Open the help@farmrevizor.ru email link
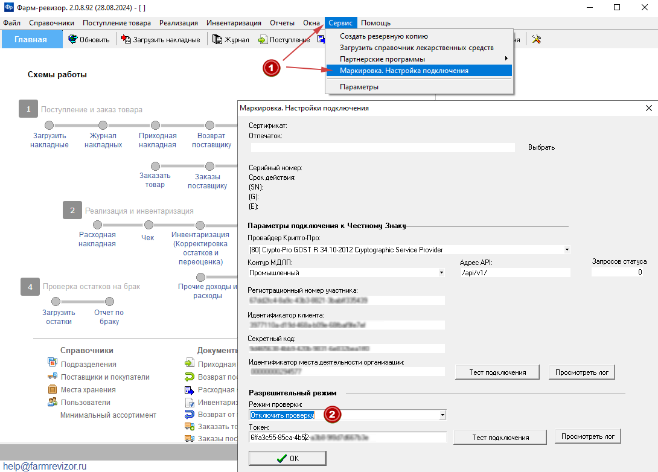This screenshot has width=658, height=472. pyautogui.click(x=45, y=466)
